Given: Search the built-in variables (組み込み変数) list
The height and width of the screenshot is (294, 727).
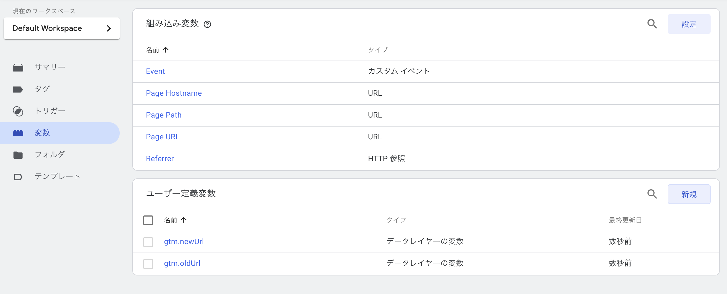Looking at the screenshot, I should coord(652,24).
